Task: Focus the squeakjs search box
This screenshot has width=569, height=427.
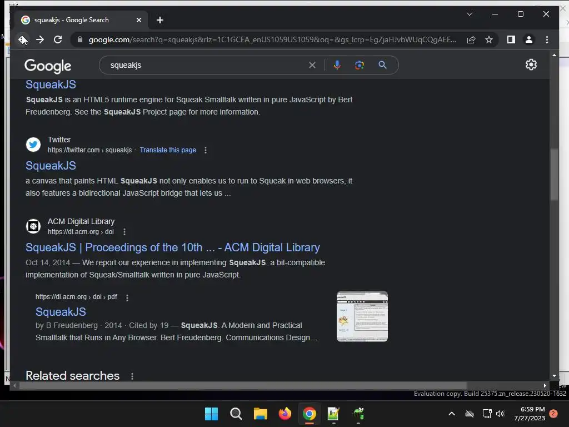Action: (207, 66)
